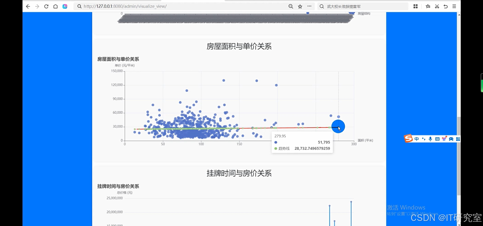Click the Sogou input S logo icon
This screenshot has width=483, height=226.
(408, 138)
